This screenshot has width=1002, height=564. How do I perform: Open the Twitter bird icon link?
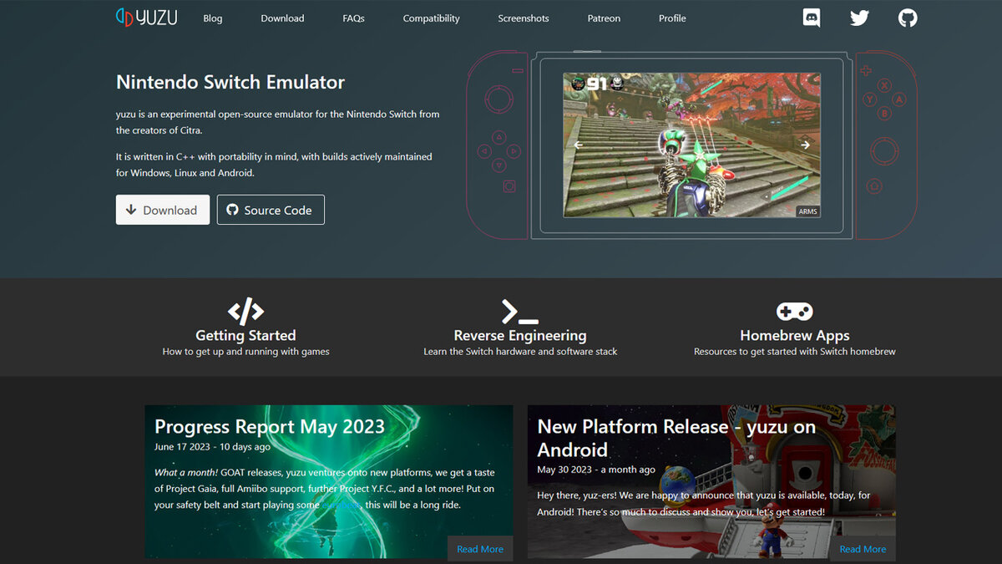[859, 18]
